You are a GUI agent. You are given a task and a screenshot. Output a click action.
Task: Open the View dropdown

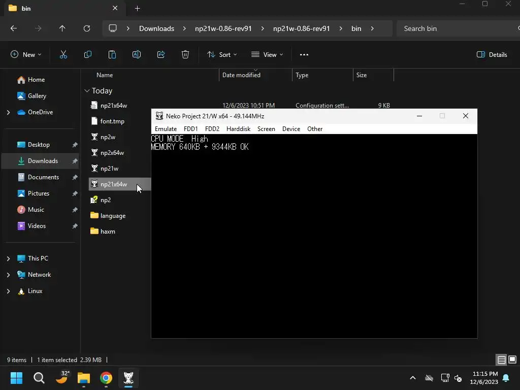click(x=267, y=55)
